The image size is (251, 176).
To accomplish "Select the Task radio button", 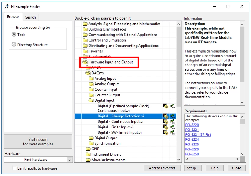I will point(14,35).
